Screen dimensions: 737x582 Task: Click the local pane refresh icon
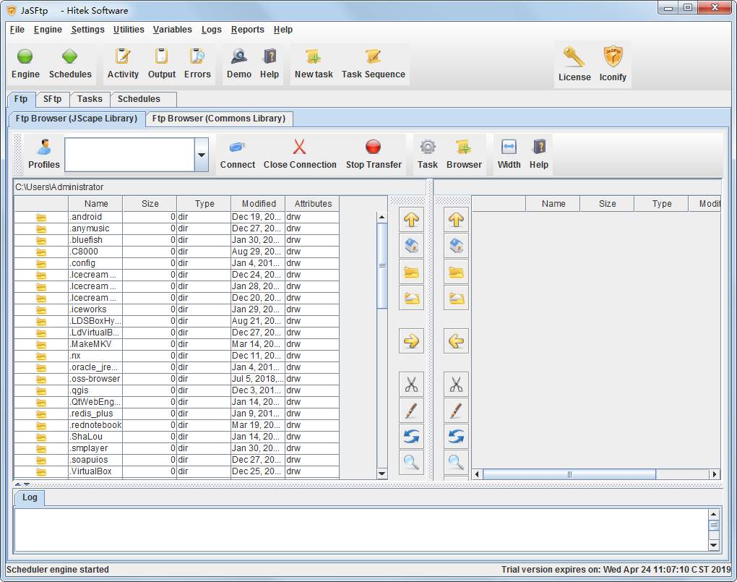point(411,436)
